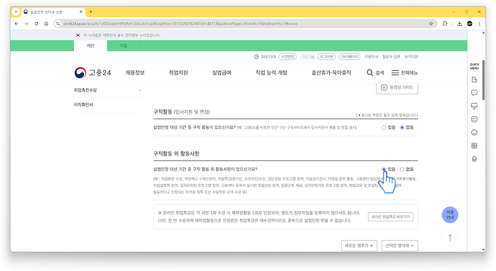The height and width of the screenshot is (271, 496).
Task: Open the browser extensions puzzle icon
Action: tap(445, 23)
